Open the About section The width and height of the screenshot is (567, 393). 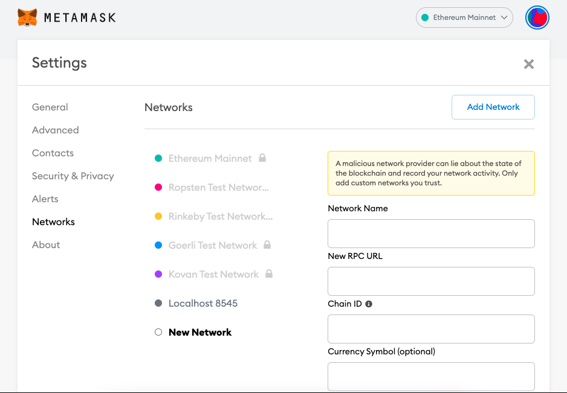pyautogui.click(x=46, y=244)
